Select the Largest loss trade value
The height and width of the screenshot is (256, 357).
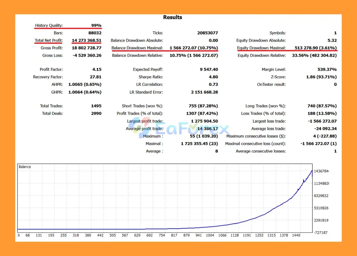click(x=323, y=121)
